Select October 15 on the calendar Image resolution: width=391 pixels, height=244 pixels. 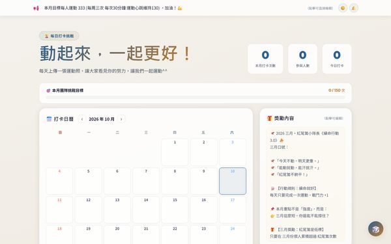click(175, 210)
